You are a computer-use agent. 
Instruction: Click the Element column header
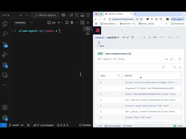pyautogui.click(x=129, y=76)
